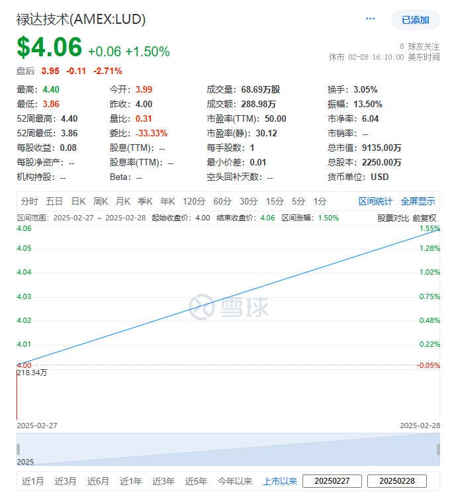Click the 总市值 value 9135.00万

tap(381, 148)
